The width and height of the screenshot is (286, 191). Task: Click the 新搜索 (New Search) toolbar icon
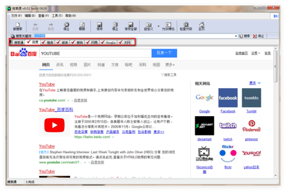click(x=18, y=26)
